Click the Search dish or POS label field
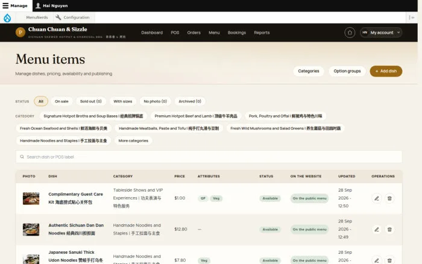The width and height of the screenshot is (422, 264). tap(209, 157)
